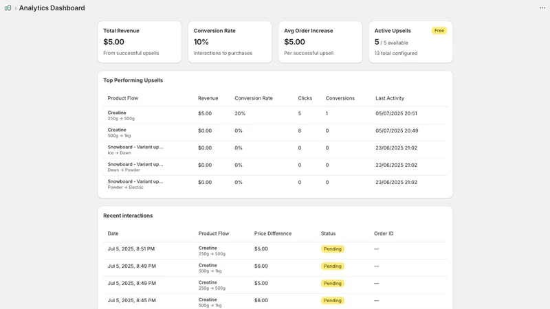The image size is (550, 309).
Task: Select the Snowboard Dawn → Powder upsell row
Action: (275, 167)
